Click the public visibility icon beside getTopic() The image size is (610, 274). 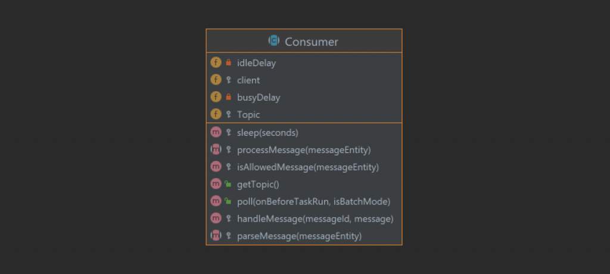point(228,184)
